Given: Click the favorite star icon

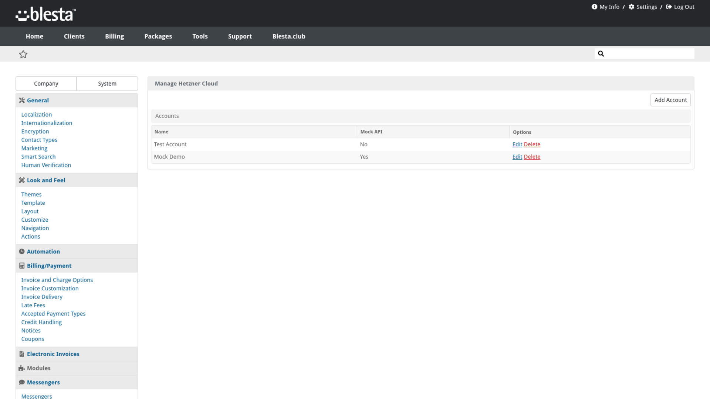Looking at the screenshot, I should [x=23, y=54].
